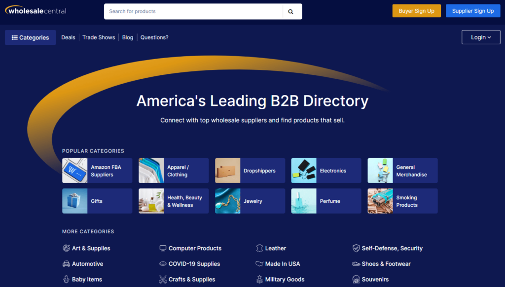Screen dimensions: 505x287
Task: Open the Baby Items text link
Action: pos(87,279)
